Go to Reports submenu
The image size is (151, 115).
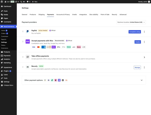[4, 39]
